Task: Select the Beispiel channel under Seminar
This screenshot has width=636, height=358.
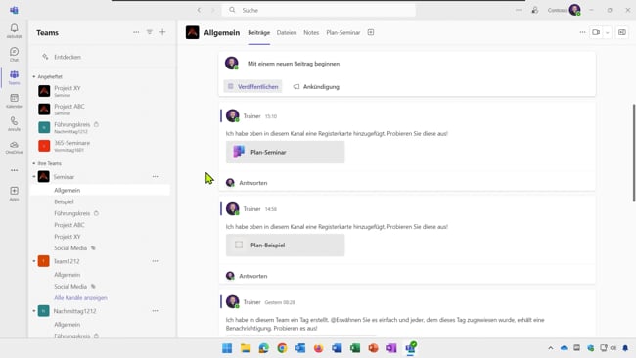Action: tap(64, 201)
